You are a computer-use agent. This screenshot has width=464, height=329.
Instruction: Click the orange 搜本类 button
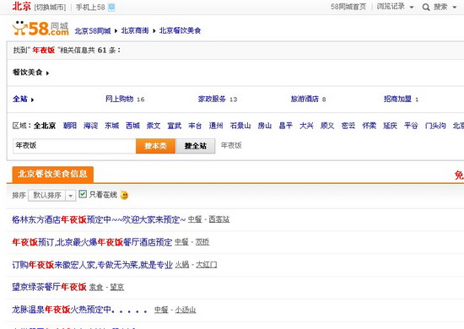(x=155, y=146)
